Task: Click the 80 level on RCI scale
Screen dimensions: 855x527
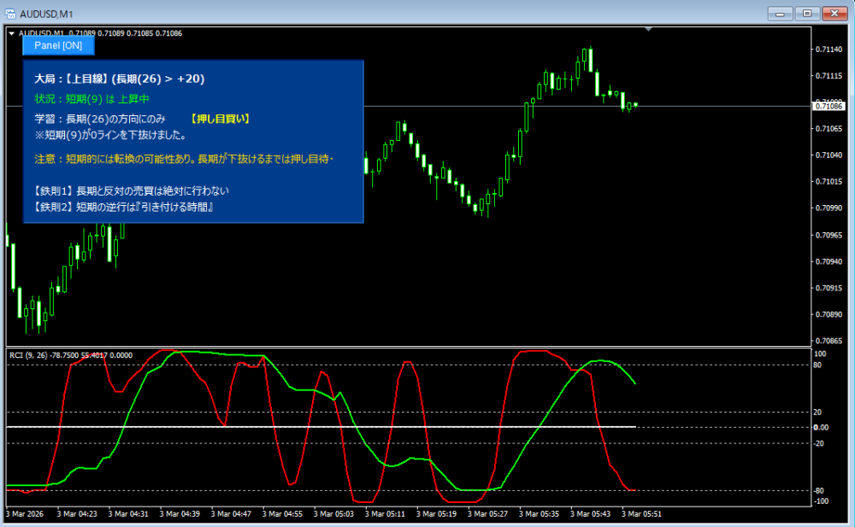Action: point(818,365)
